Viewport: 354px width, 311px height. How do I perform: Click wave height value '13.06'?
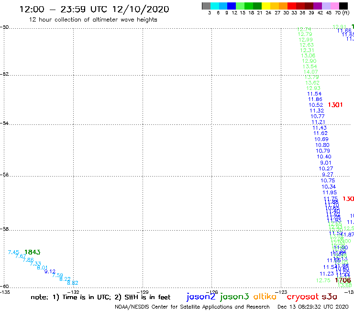(308, 56)
